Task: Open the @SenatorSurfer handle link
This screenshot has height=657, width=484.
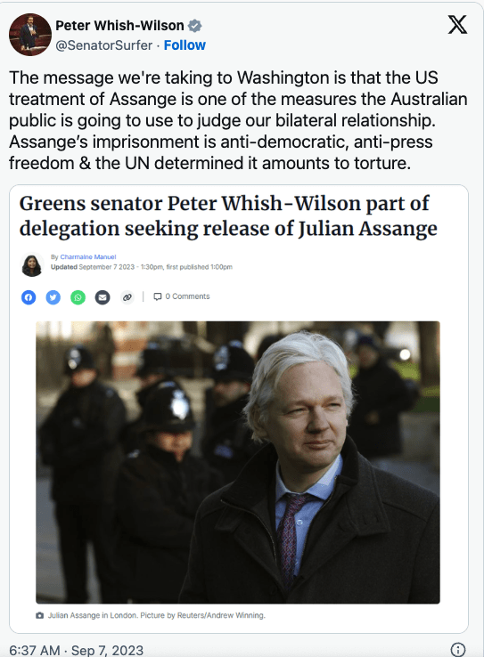Action: (103, 45)
